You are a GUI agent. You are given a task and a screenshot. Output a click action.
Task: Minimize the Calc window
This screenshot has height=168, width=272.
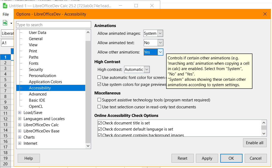[121, 6]
